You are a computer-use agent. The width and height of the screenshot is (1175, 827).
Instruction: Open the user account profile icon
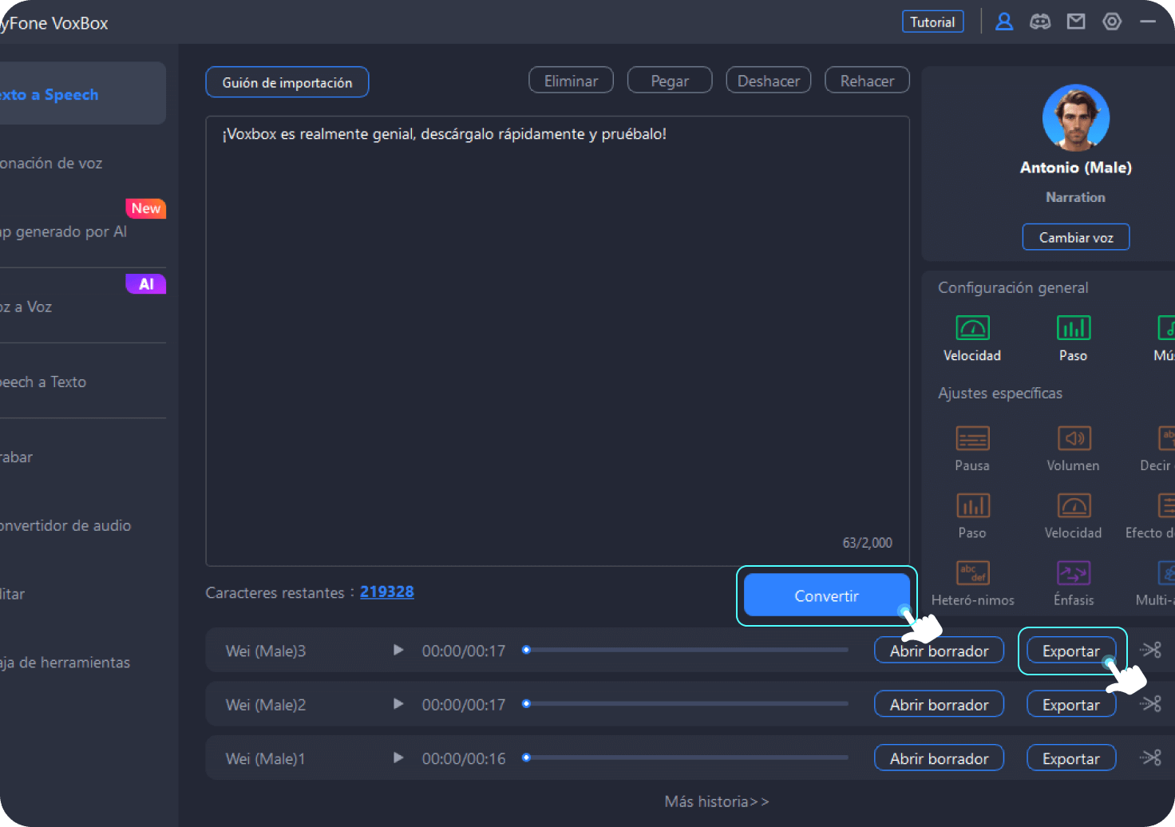click(1004, 22)
